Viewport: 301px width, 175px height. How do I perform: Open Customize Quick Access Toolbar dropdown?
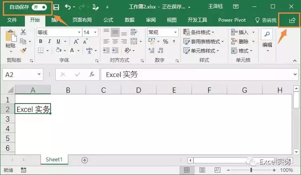tap(107, 7)
